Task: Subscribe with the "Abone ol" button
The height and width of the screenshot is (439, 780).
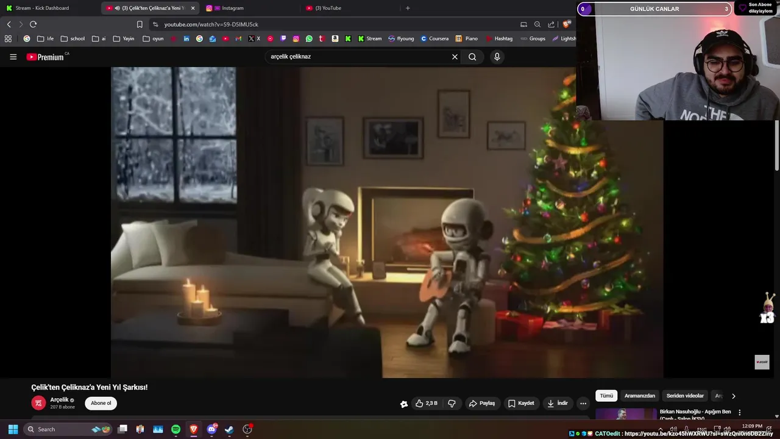Action: [x=101, y=403]
